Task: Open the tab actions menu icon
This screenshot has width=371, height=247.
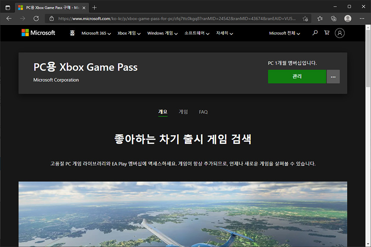Action: [x=8, y=8]
